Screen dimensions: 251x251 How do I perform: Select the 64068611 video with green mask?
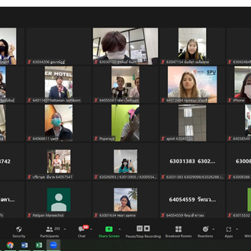pos(59,123)
